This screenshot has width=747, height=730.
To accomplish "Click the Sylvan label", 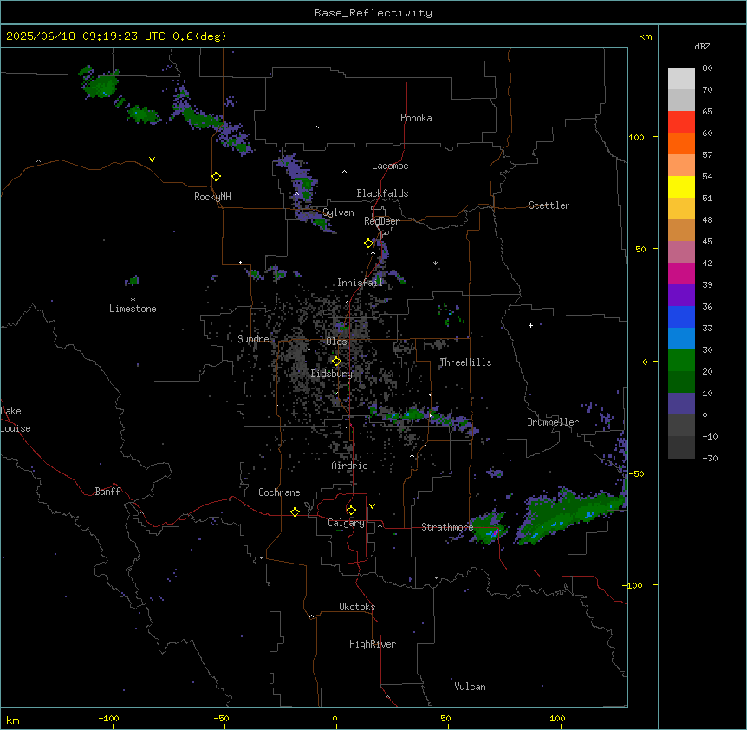I will tap(338, 212).
